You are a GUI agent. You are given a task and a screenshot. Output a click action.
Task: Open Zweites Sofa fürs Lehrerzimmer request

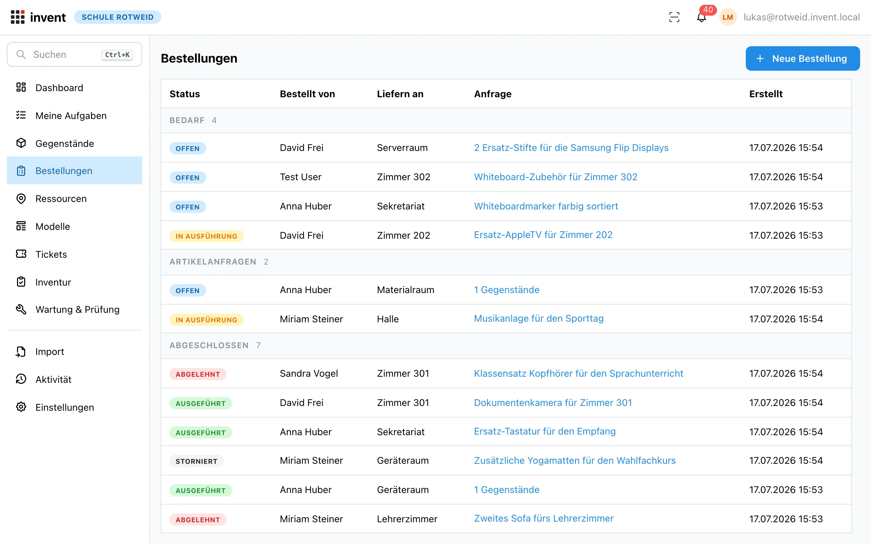[x=544, y=518]
